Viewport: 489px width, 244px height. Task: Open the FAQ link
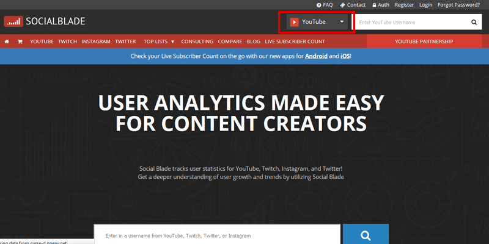click(328, 5)
